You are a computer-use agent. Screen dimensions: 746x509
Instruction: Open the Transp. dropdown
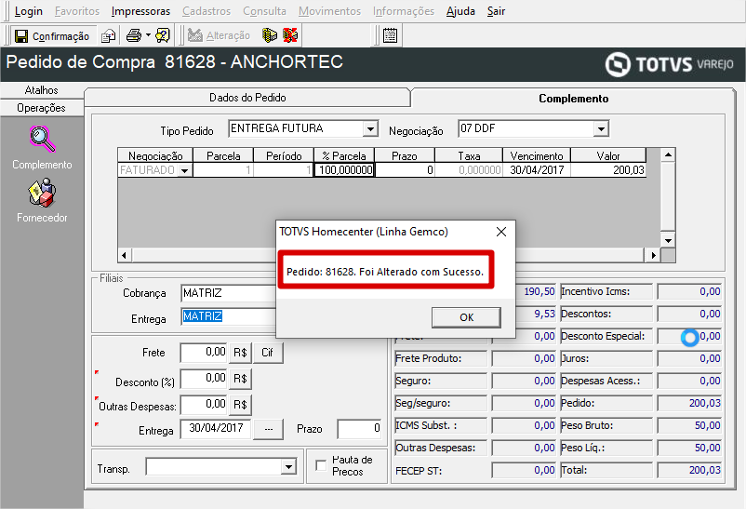(x=288, y=466)
